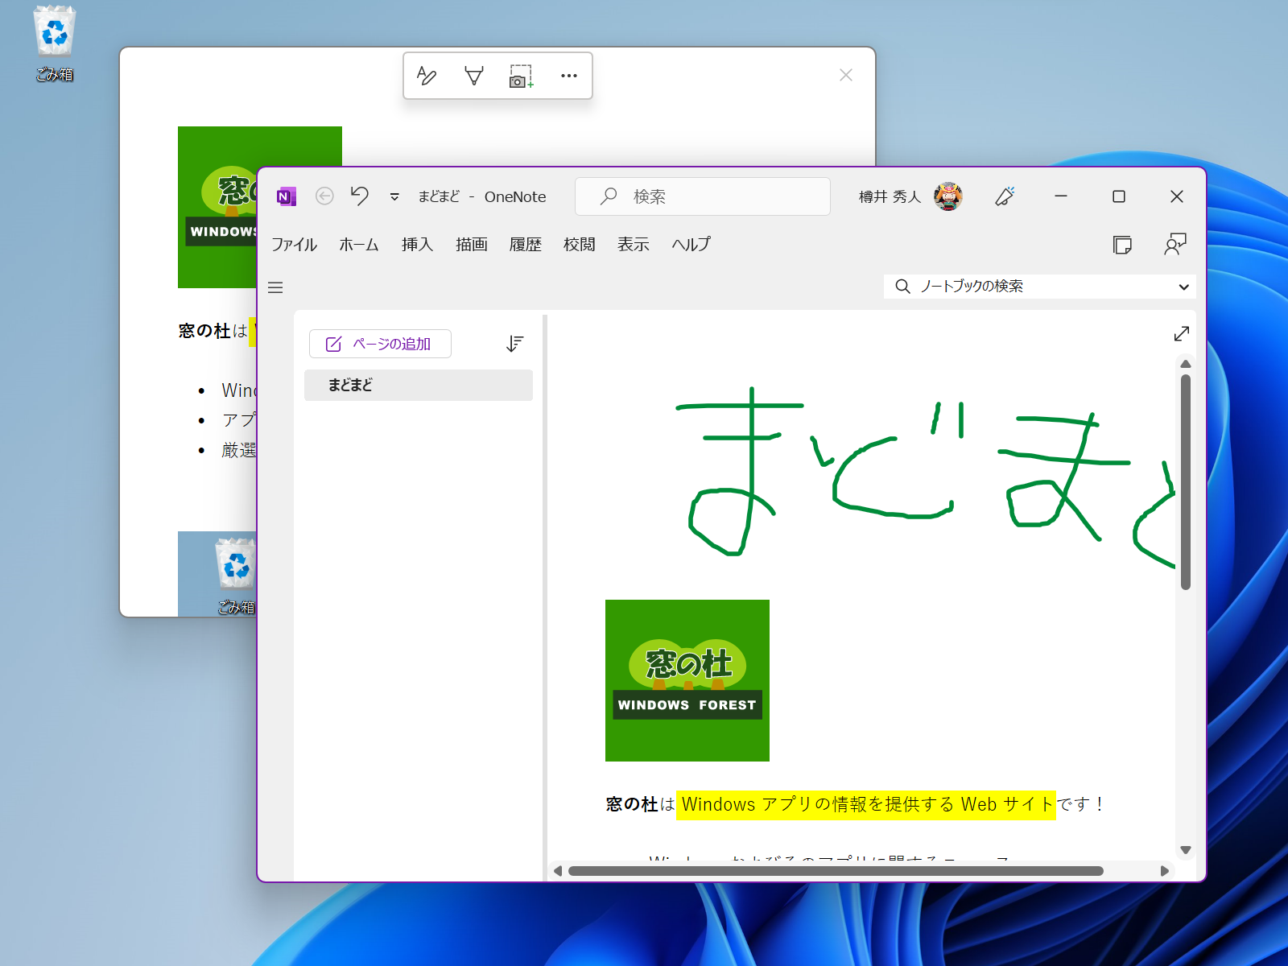Select the highlighter tool in the floating toolbar
Viewport: 1288px width, 966px height.
[473, 75]
